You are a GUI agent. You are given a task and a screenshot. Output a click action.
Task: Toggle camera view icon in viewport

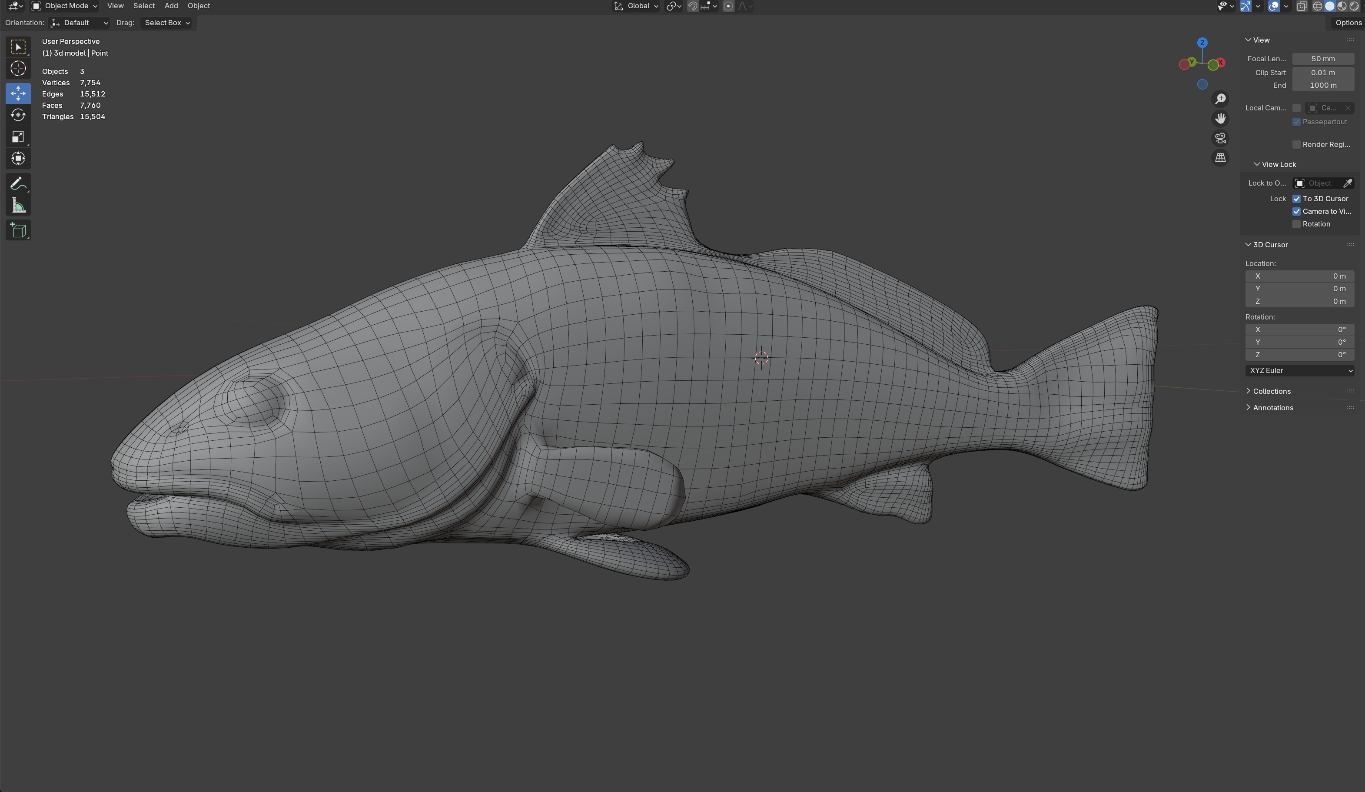(x=1220, y=138)
